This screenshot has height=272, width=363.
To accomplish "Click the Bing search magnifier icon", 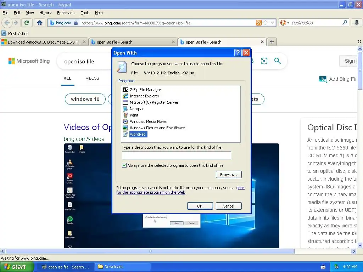I will pos(277,61).
